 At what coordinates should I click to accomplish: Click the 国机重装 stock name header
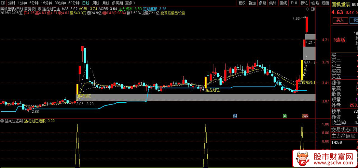(x=341, y=4)
